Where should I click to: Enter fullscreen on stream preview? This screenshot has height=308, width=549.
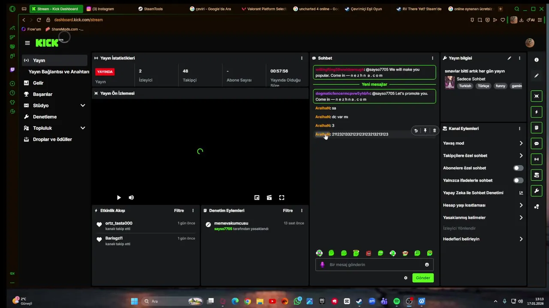point(282,198)
